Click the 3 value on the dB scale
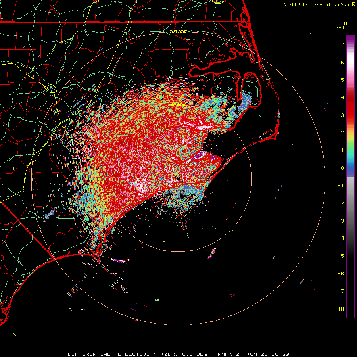 pos(342,115)
